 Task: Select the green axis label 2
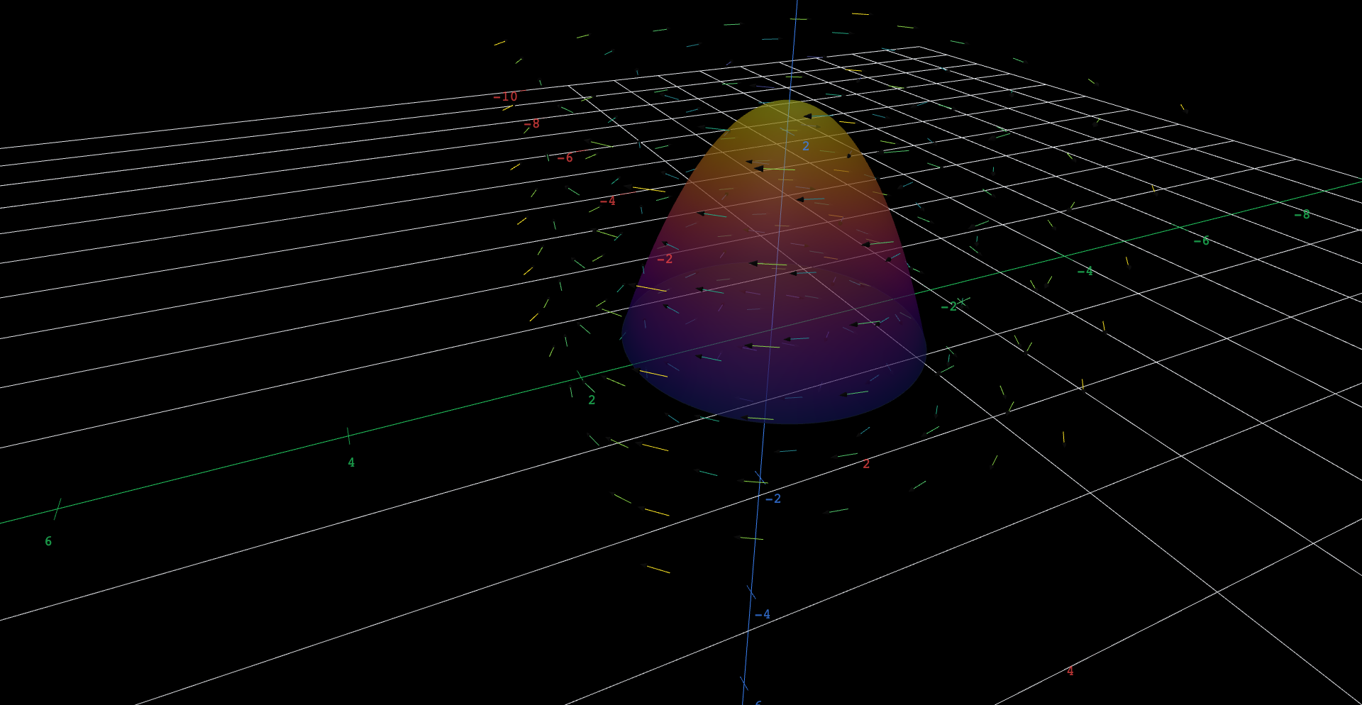coord(592,400)
